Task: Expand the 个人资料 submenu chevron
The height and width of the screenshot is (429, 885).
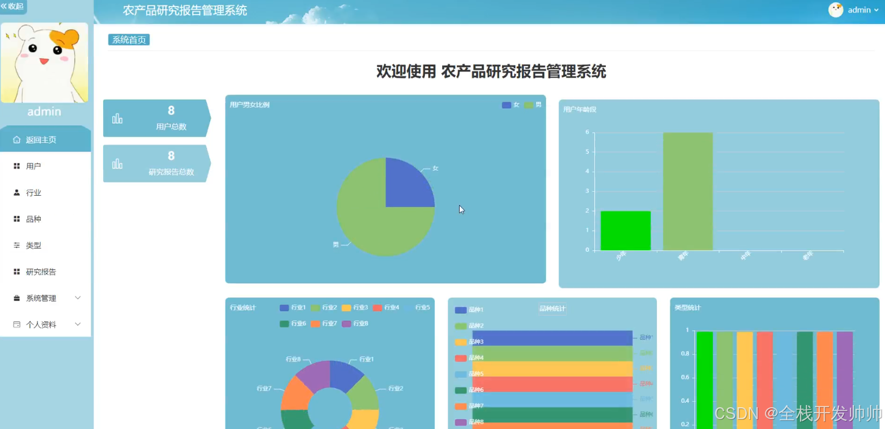Action: [78, 324]
